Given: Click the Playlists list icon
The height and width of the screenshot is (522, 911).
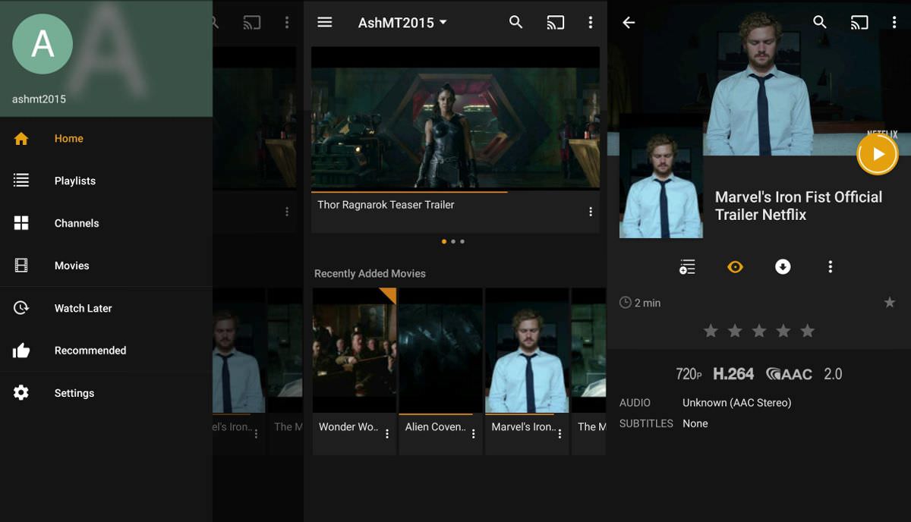Looking at the screenshot, I should 21,181.
